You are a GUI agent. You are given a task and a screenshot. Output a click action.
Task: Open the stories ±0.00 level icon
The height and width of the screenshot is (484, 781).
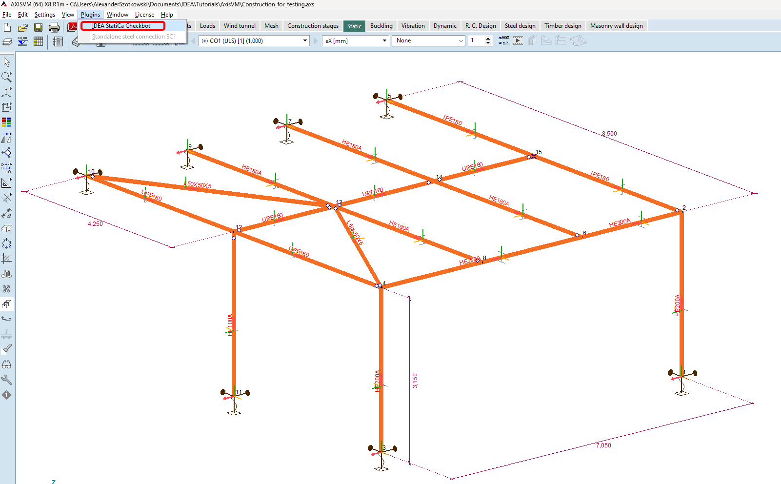pyautogui.click(x=22, y=41)
